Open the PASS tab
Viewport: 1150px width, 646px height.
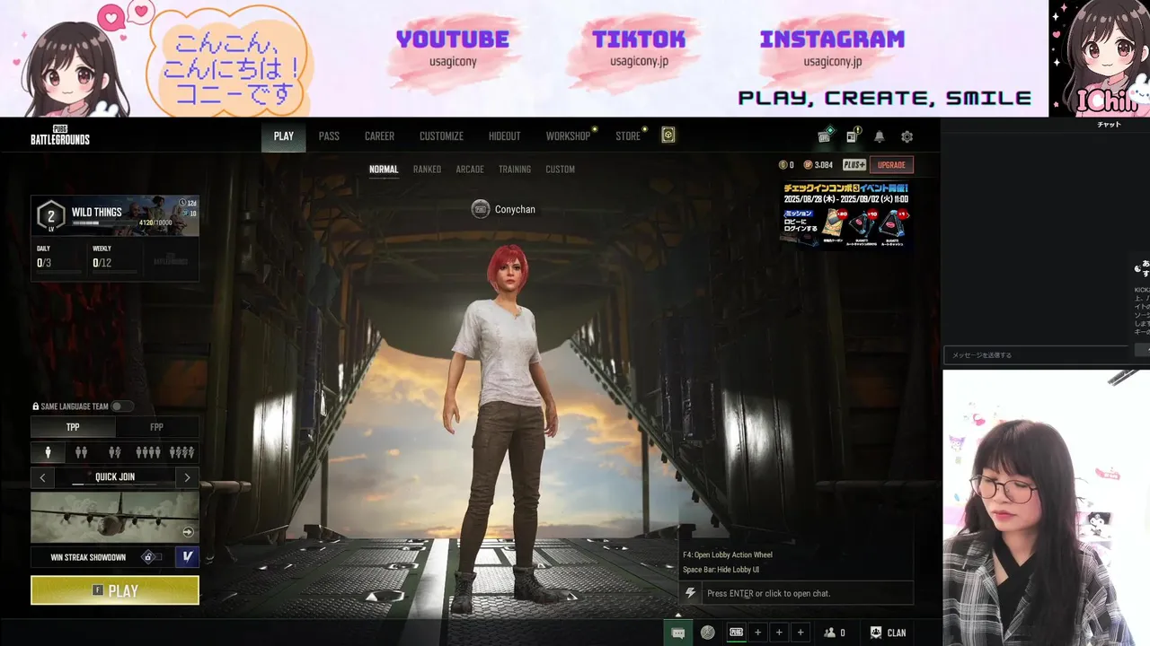pos(329,136)
